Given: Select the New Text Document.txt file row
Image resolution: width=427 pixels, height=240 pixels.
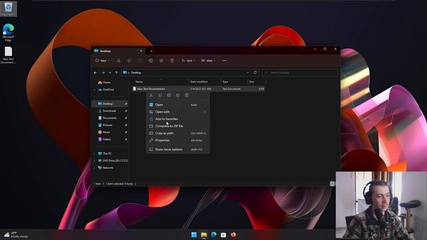Looking at the screenshot, I should (x=198, y=89).
